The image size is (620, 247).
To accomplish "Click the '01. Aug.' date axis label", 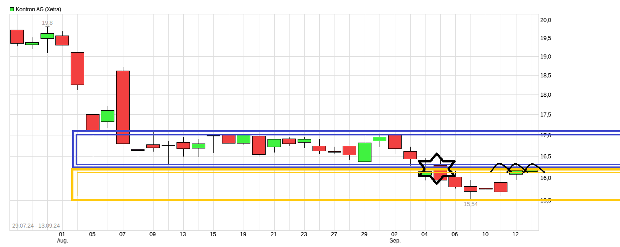I will pos(63,238).
